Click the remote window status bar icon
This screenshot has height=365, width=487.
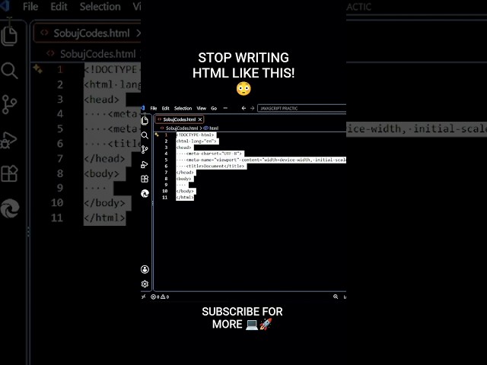(x=144, y=297)
